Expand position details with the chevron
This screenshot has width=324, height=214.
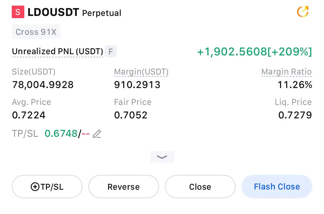[x=162, y=157]
